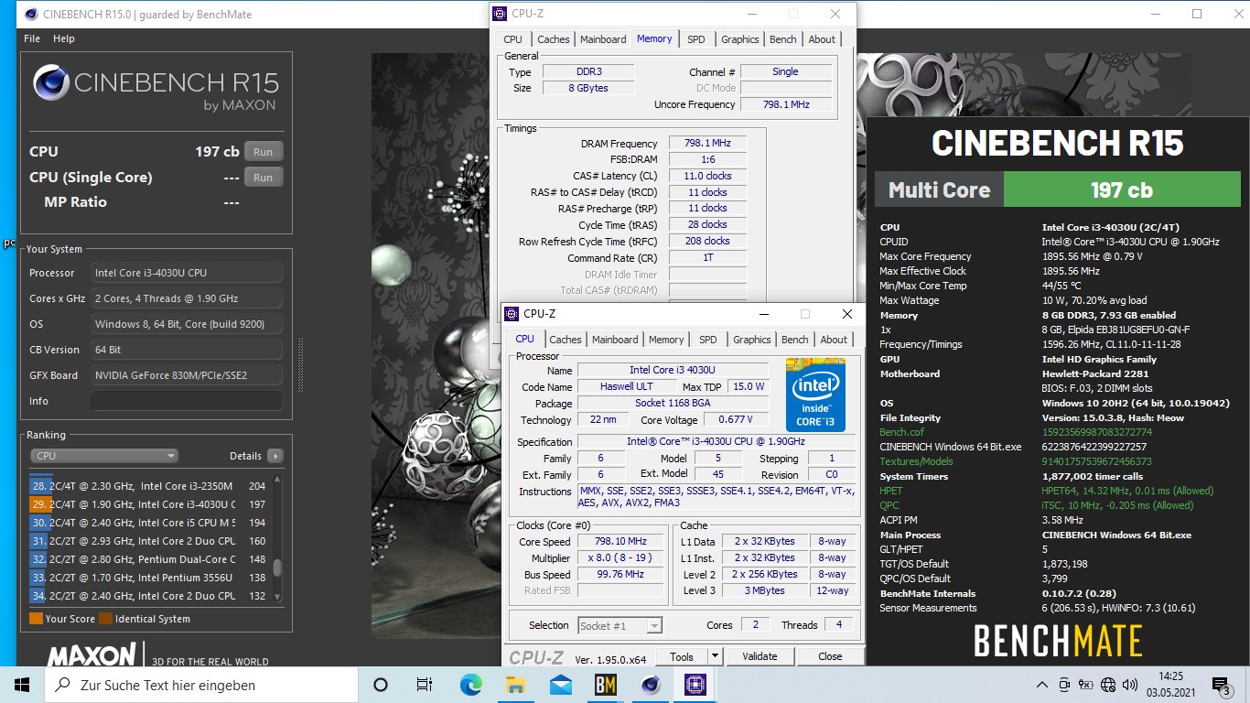Open the File menu in Cinebench
The image size is (1250, 703).
(32, 38)
